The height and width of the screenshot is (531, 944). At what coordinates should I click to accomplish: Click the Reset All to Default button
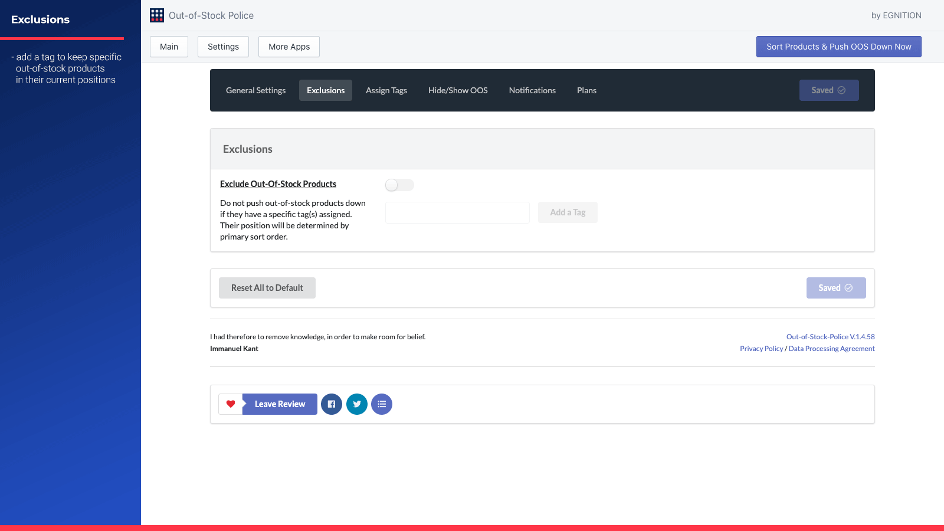coord(267,288)
